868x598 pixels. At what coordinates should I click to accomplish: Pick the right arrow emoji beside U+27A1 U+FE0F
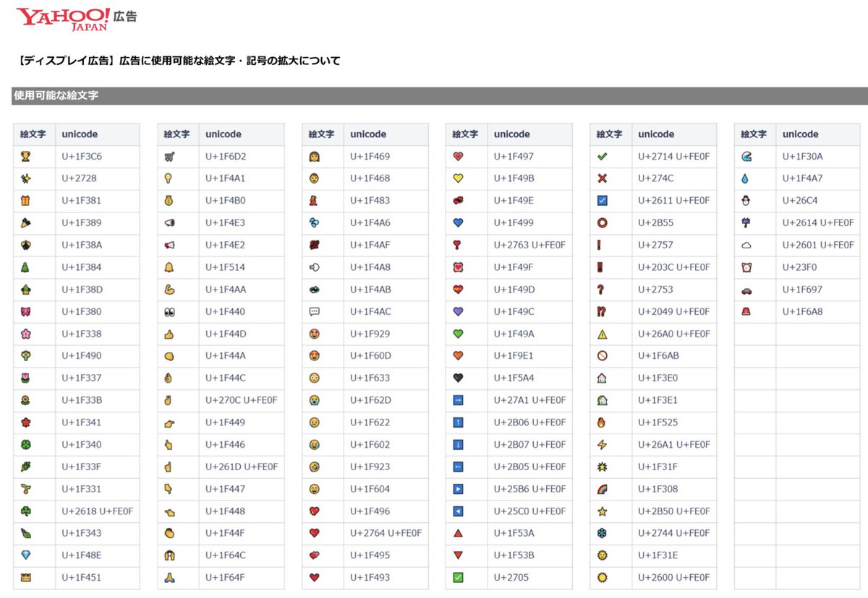tap(458, 401)
